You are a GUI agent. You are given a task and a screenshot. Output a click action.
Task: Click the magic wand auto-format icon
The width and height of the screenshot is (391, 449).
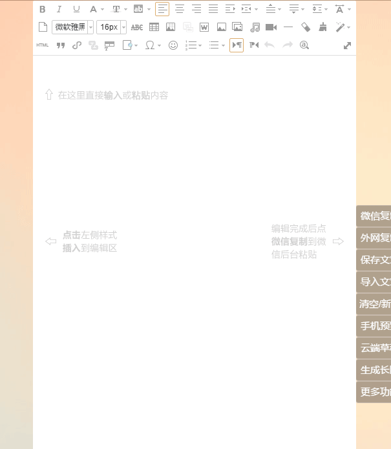[x=340, y=27]
